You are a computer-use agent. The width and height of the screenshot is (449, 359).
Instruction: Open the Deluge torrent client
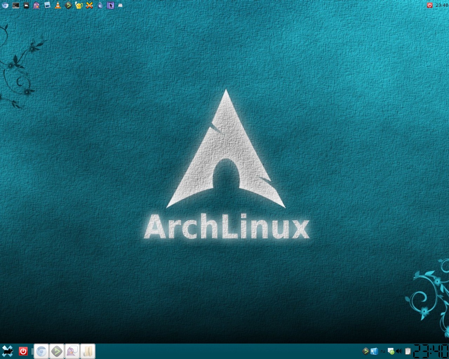point(100,5)
